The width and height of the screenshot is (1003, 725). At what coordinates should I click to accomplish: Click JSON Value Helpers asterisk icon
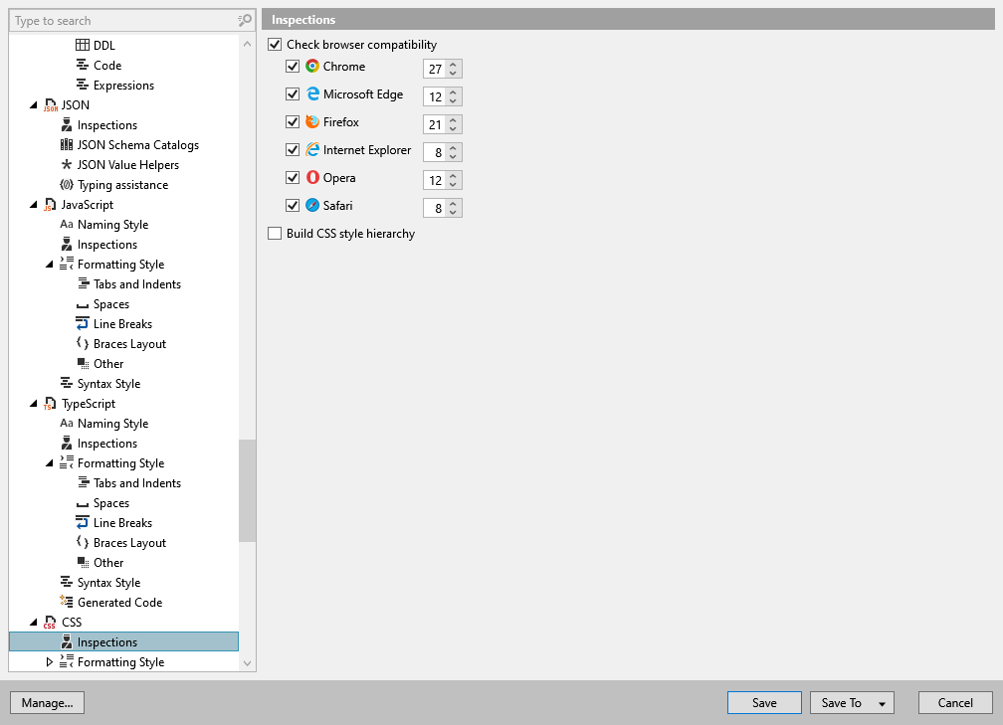(x=67, y=164)
